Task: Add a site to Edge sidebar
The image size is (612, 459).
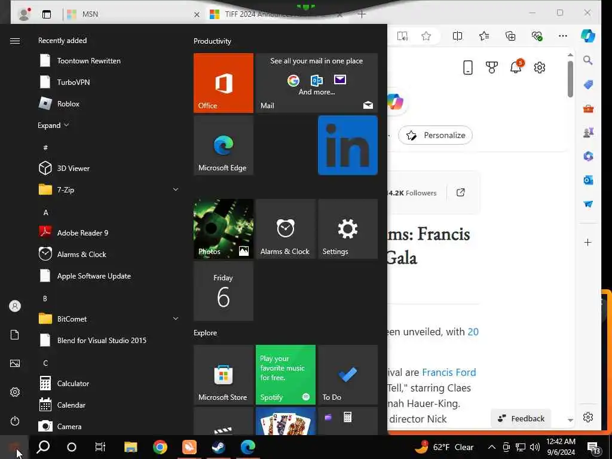Action: tap(588, 243)
